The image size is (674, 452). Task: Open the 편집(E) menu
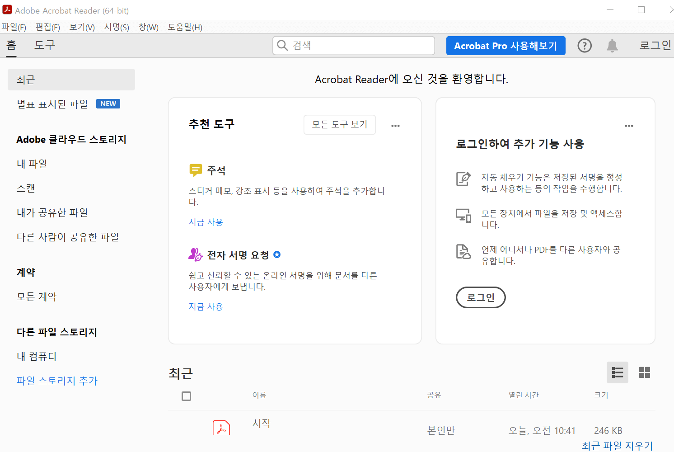coord(48,27)
